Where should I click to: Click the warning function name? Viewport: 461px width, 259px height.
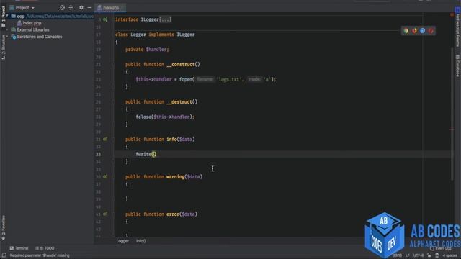175,177
